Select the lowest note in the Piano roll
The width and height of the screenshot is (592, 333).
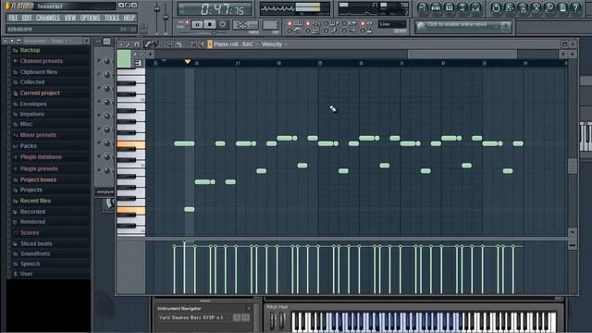(x=190, y=210)
